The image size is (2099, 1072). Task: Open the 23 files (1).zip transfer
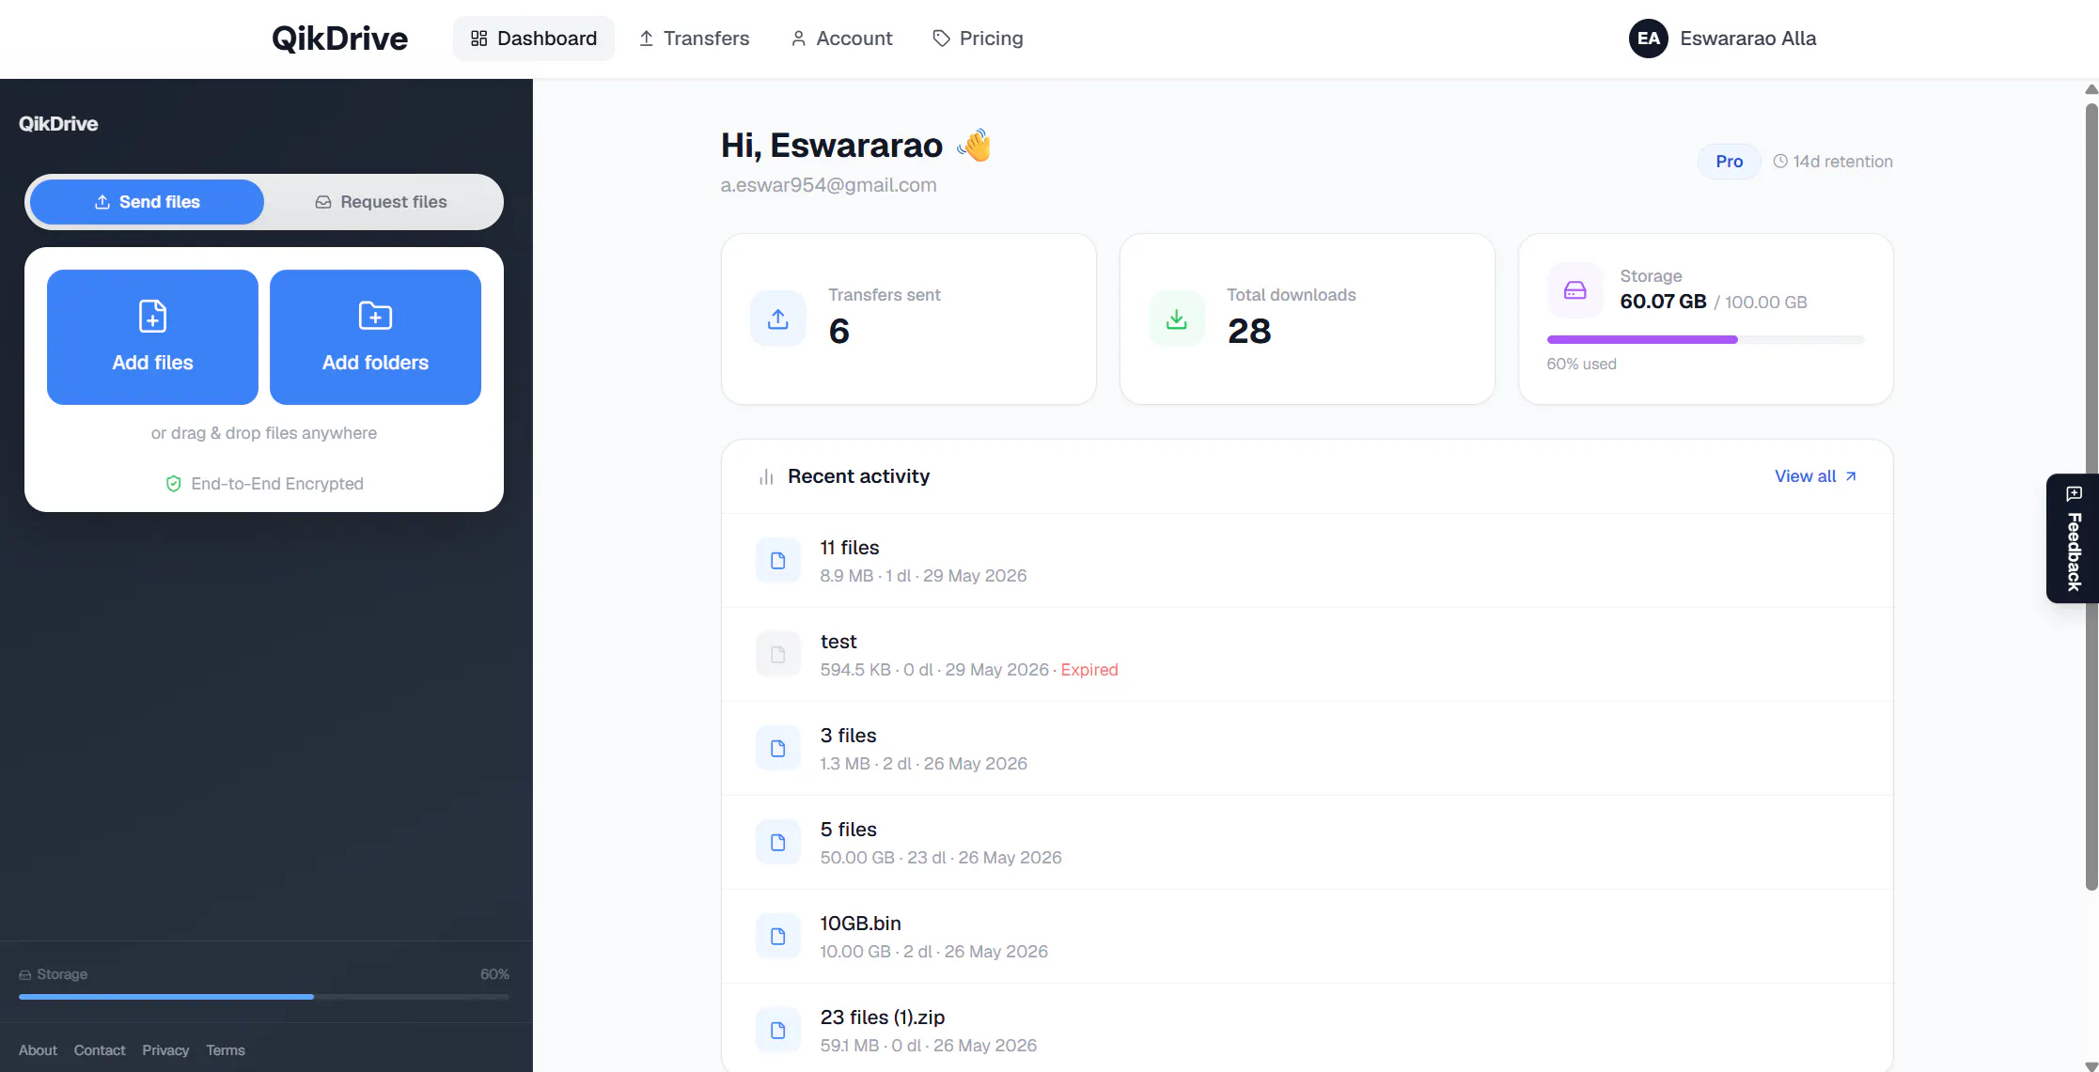[1307, 1028]
